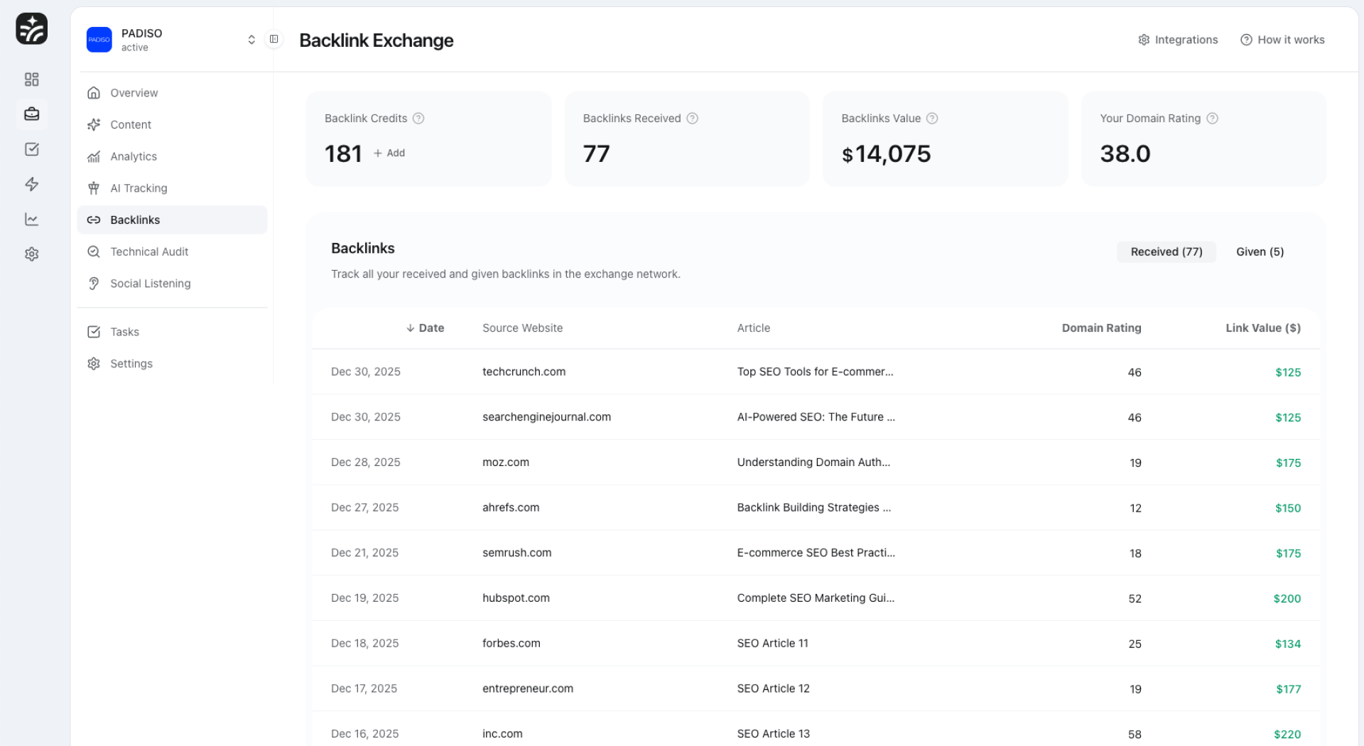This screenshot has height=746, width=1364.
Task: Click the help icon next to Backlink Credits
Action: (418, 119)
